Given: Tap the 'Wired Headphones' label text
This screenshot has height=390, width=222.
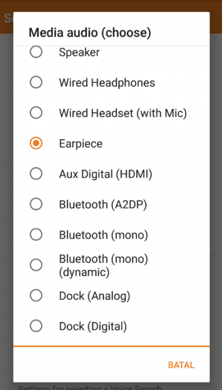Looking at the screenshot, I should [107, 82].
